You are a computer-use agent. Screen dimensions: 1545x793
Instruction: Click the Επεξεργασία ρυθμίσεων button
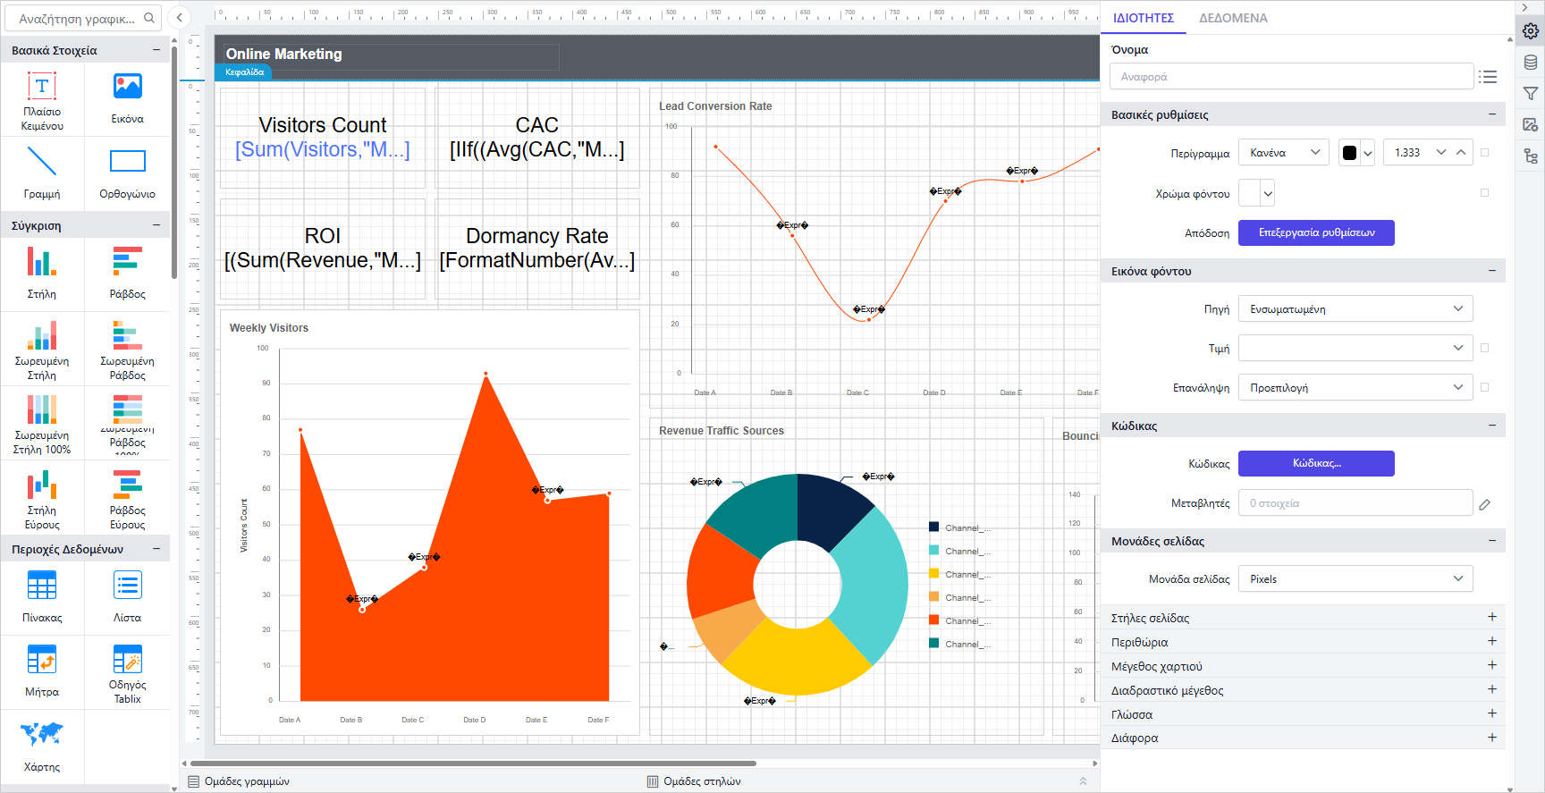click(1316, 232)
